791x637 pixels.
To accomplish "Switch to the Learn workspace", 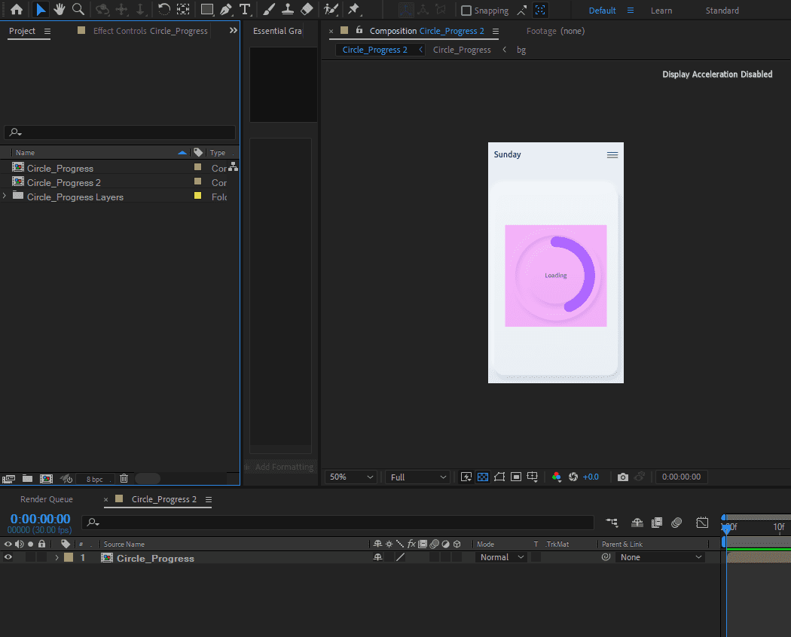I will (x=661, y=11).
